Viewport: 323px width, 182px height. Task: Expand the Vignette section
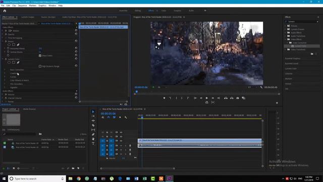[x=5, y=87]
